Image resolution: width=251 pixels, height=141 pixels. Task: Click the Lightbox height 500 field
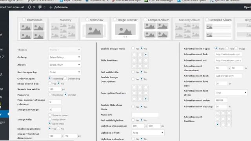[x=154, y=126]
